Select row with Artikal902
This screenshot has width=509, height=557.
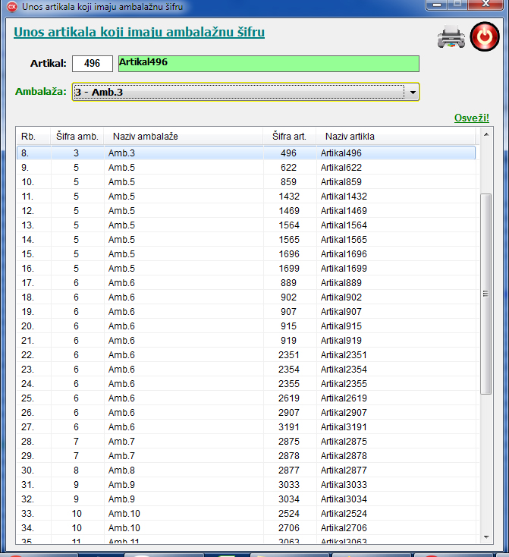coord(246,297)
